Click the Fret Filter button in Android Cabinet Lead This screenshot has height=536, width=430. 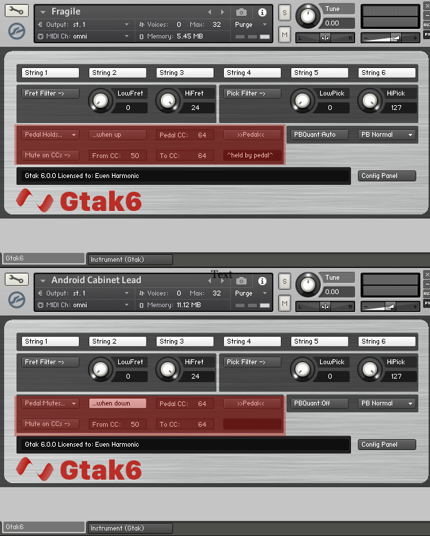tap(50, 362)
